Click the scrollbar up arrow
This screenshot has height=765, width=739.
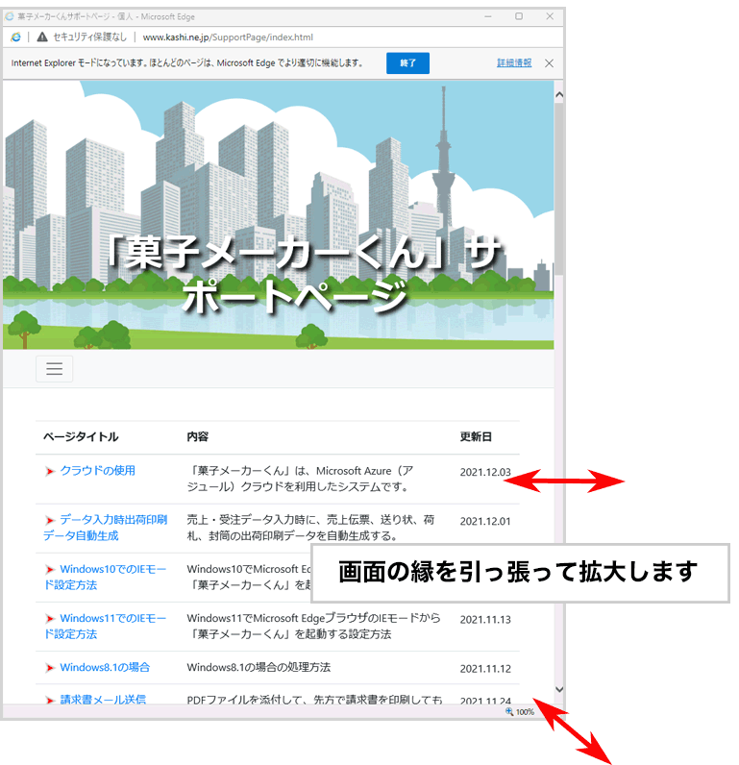click(559, 94)
